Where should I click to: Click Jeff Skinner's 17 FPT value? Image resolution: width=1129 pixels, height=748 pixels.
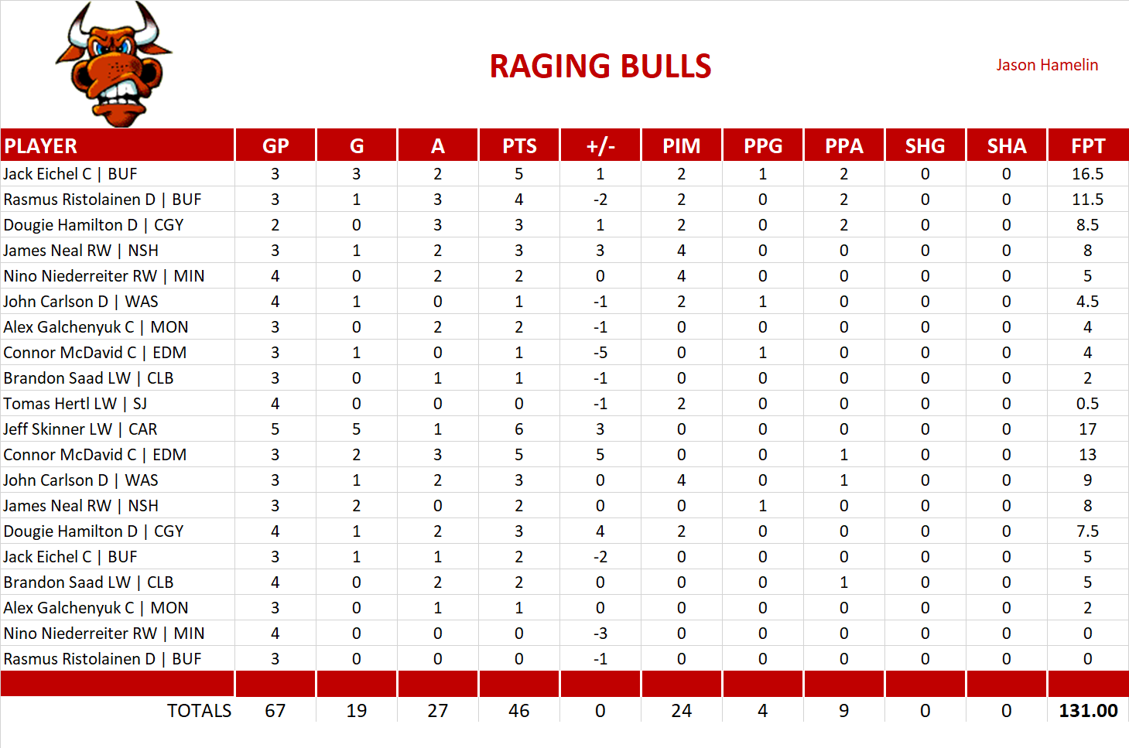[x=1087, y=429]
